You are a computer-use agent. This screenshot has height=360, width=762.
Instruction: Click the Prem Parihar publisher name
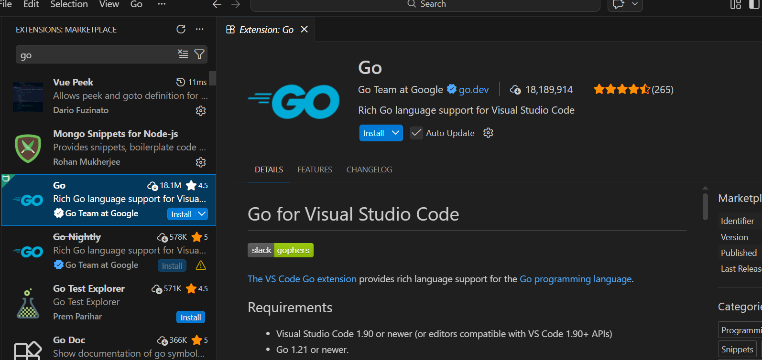click(77, 317)
